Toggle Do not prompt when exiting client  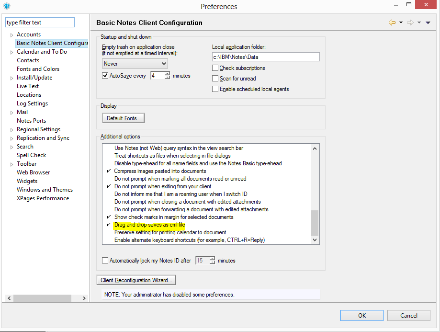[163, 186]
